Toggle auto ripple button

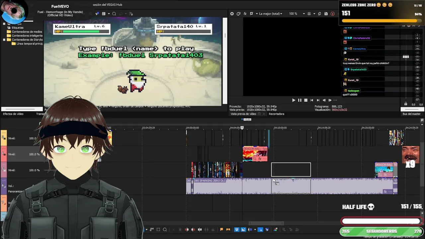pyautogui.click(x=250, y=229)
